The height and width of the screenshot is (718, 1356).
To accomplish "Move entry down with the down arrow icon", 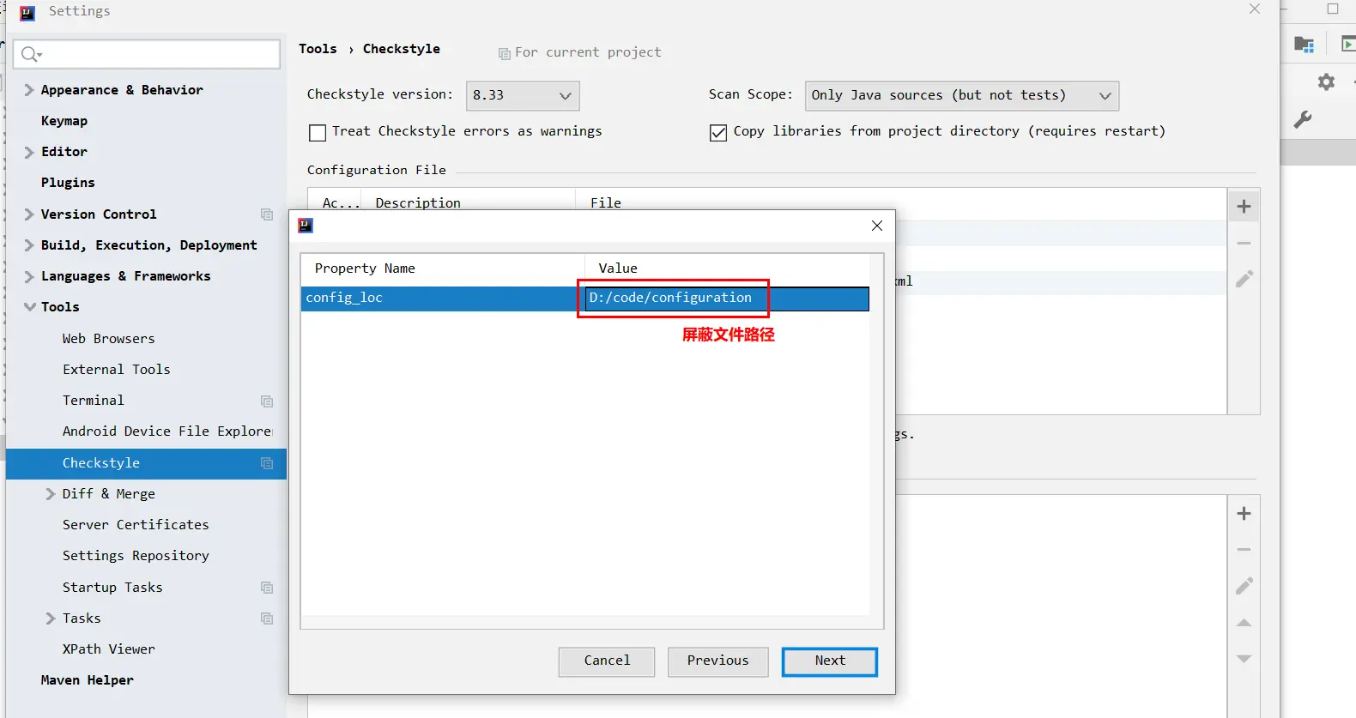I will pyautogui.click(x=1244, y=659).
